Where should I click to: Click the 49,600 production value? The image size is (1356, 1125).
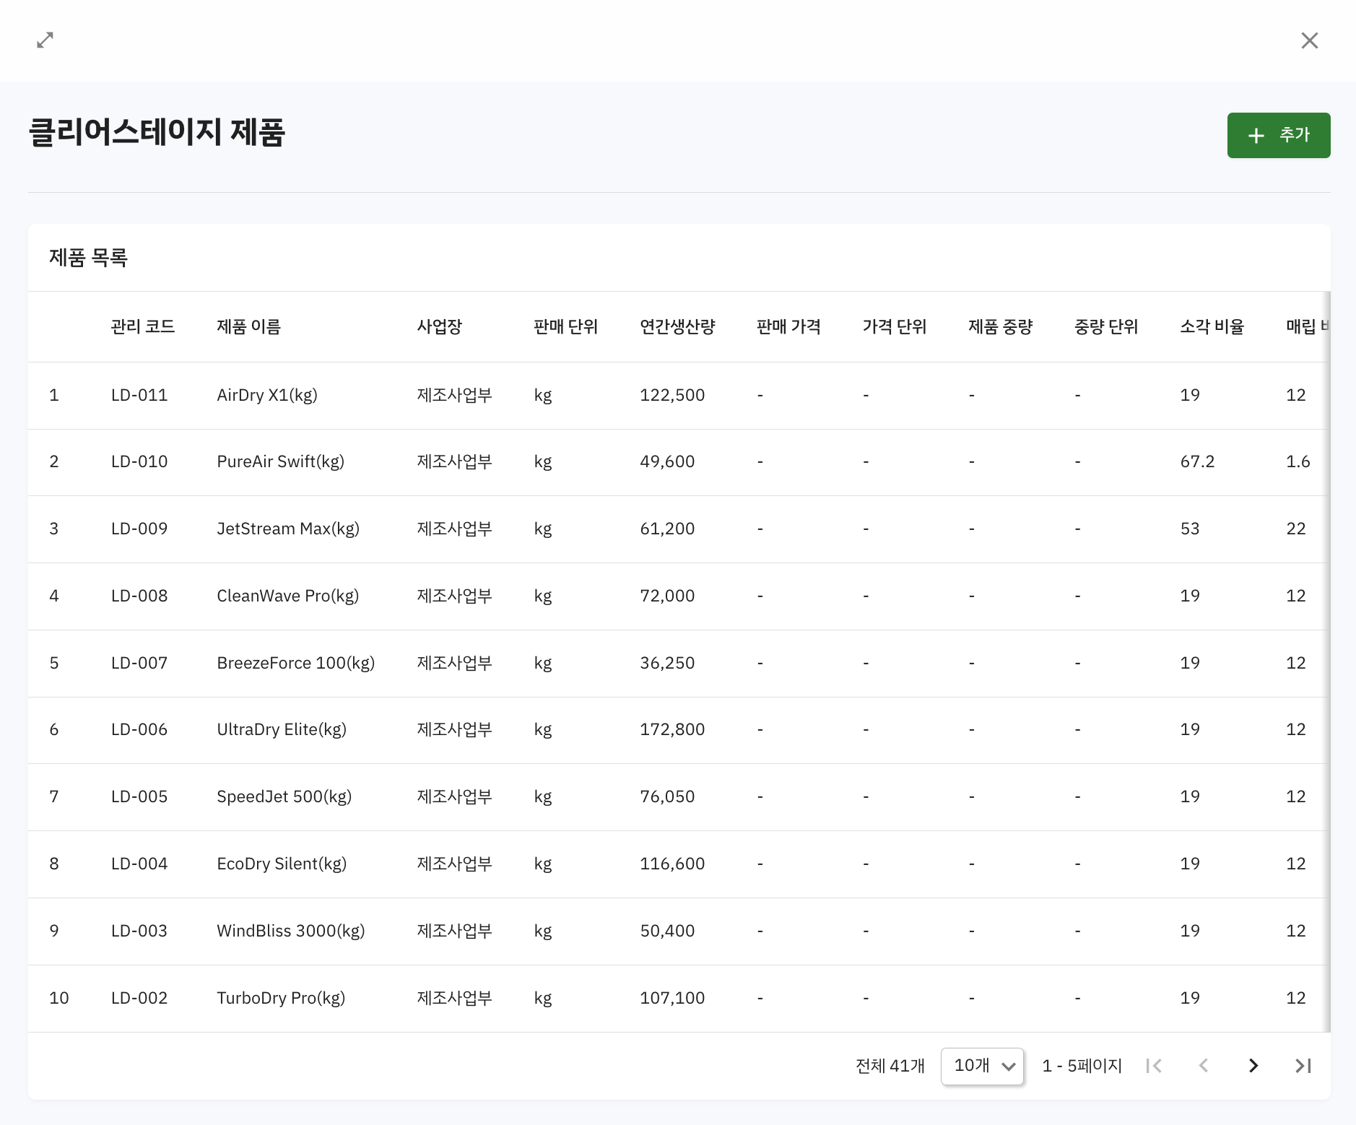[x=667, y=462]
